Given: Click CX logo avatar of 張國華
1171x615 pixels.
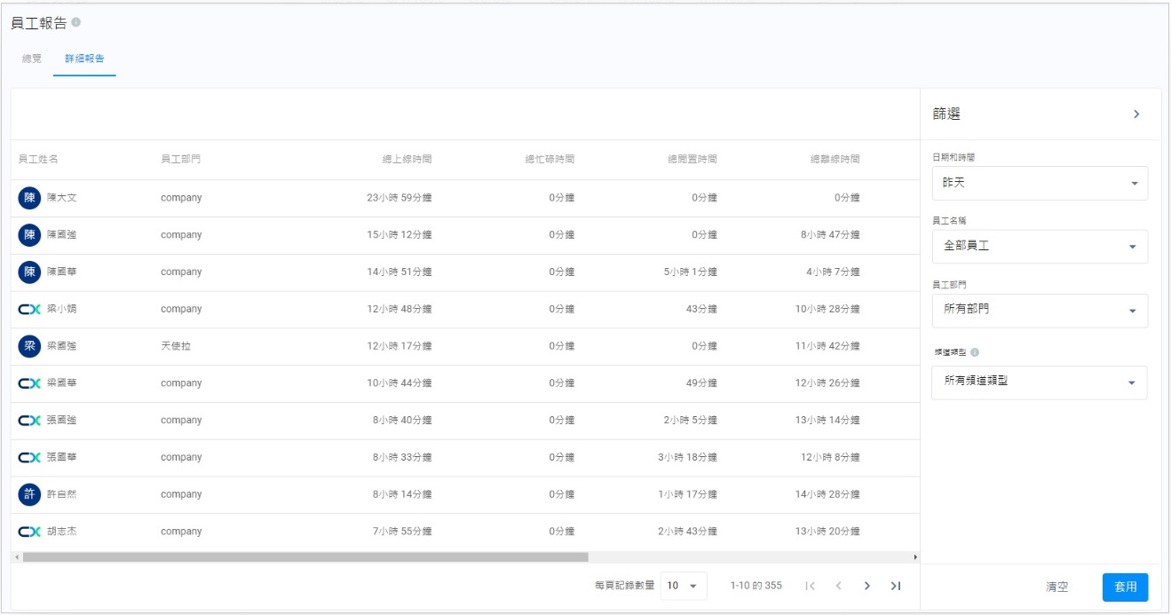Looking at the screenshot, I should click(x=29, y=458).
